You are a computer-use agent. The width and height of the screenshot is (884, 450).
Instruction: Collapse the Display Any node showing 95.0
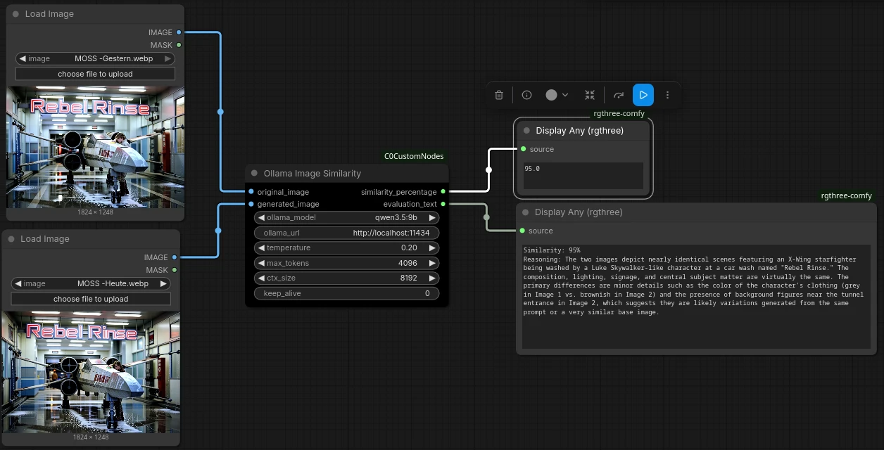click(x=526, y=131)
